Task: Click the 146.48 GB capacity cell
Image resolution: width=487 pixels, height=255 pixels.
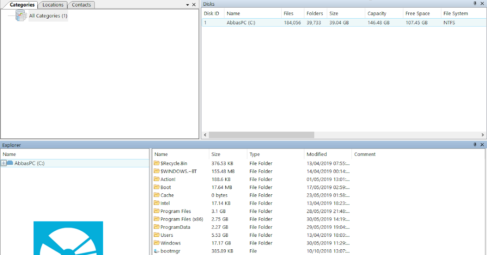Action: (379, 23)
